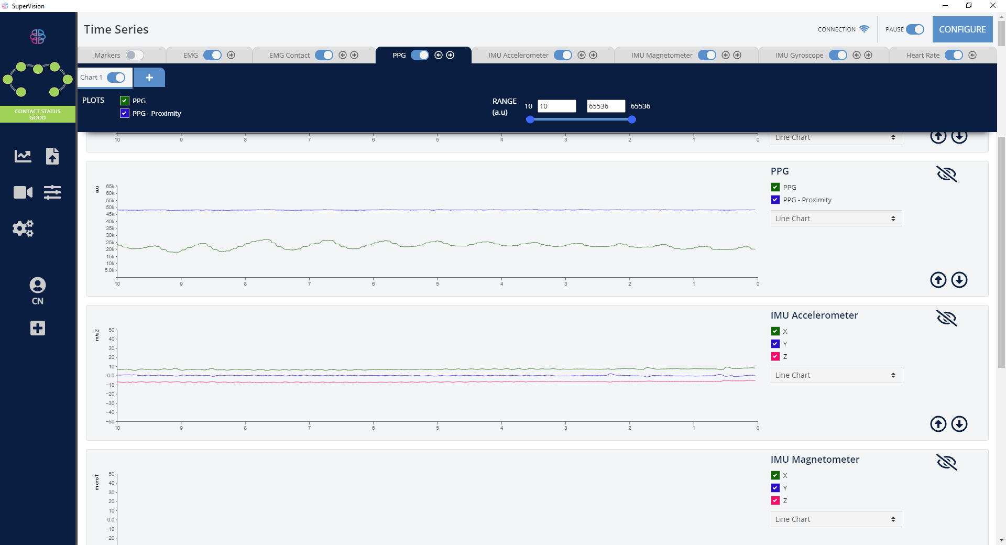The height and width of the screenshot is (545, 1006).
Task: Move the PPG chart down with arrow
Action: click(x=959, y=280)
